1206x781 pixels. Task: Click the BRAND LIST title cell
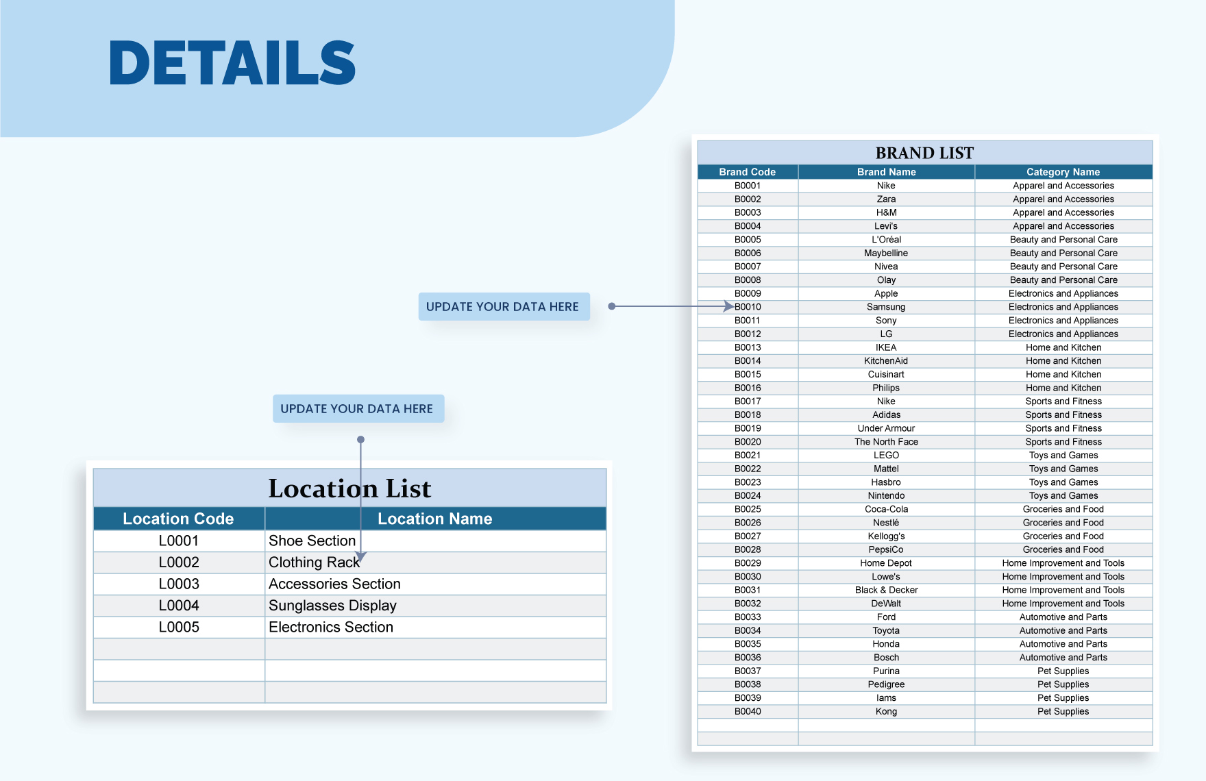tap(925, 153)
